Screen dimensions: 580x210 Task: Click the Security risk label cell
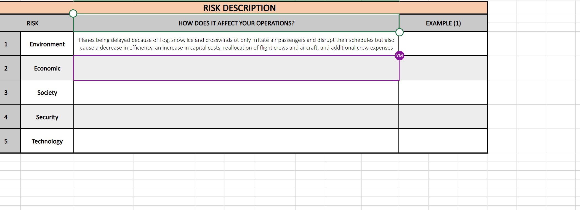point(47,117)
